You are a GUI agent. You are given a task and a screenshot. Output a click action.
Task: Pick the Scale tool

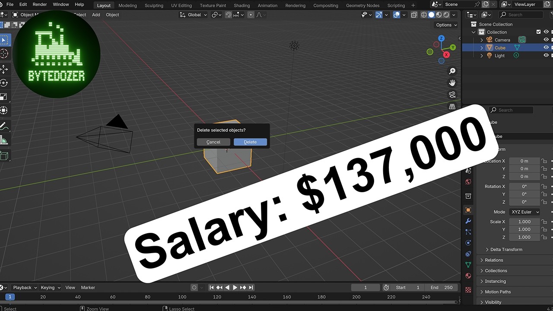(x=4, y=97)
